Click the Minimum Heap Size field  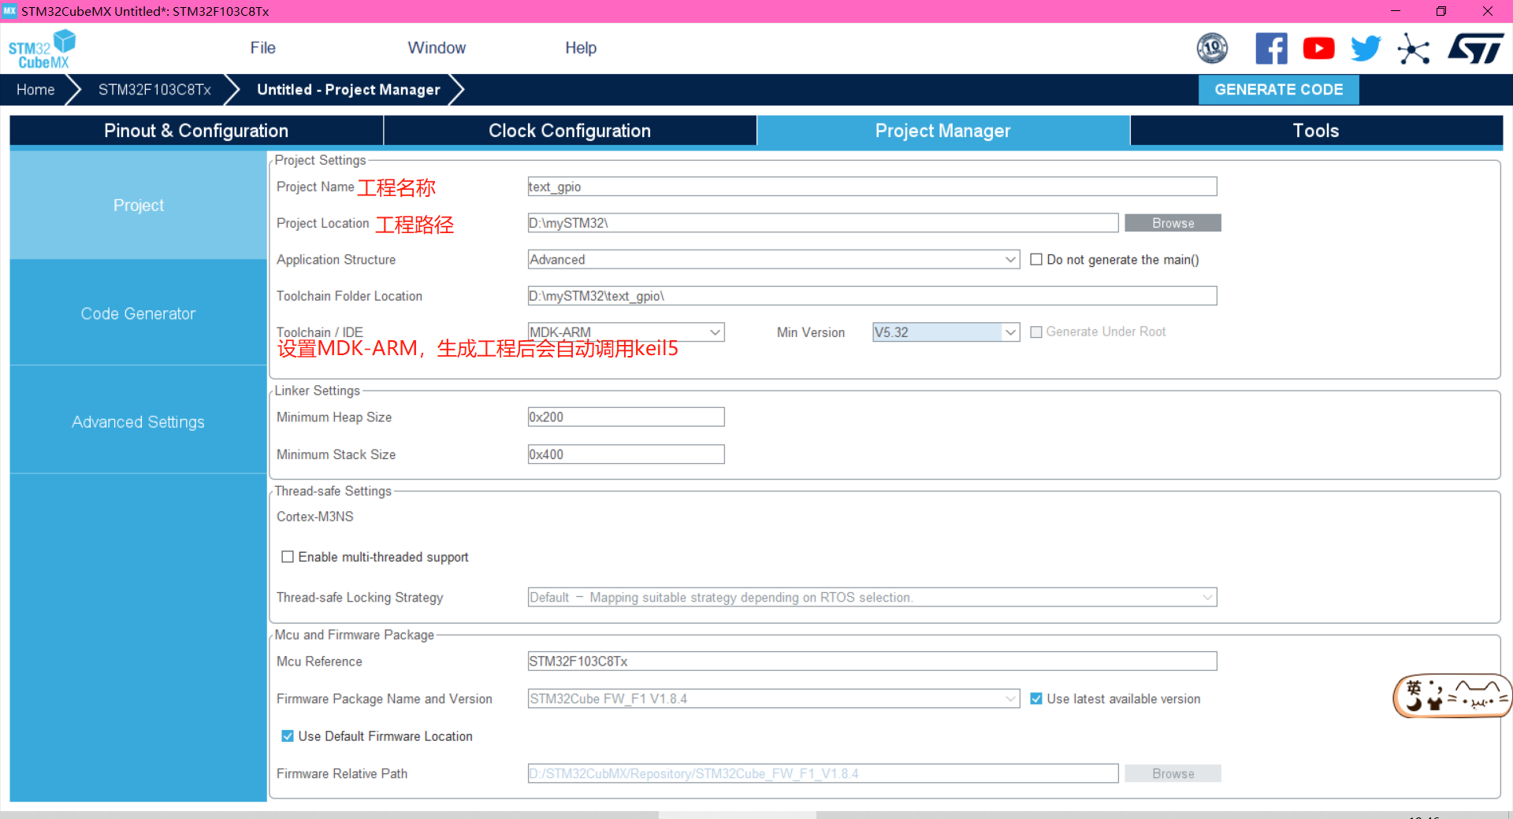pyautogui.click(x=626, y=417)
